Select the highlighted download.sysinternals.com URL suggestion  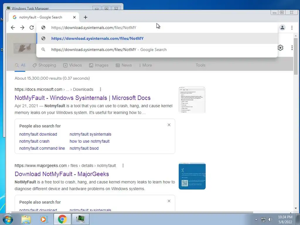coord(157,38)
